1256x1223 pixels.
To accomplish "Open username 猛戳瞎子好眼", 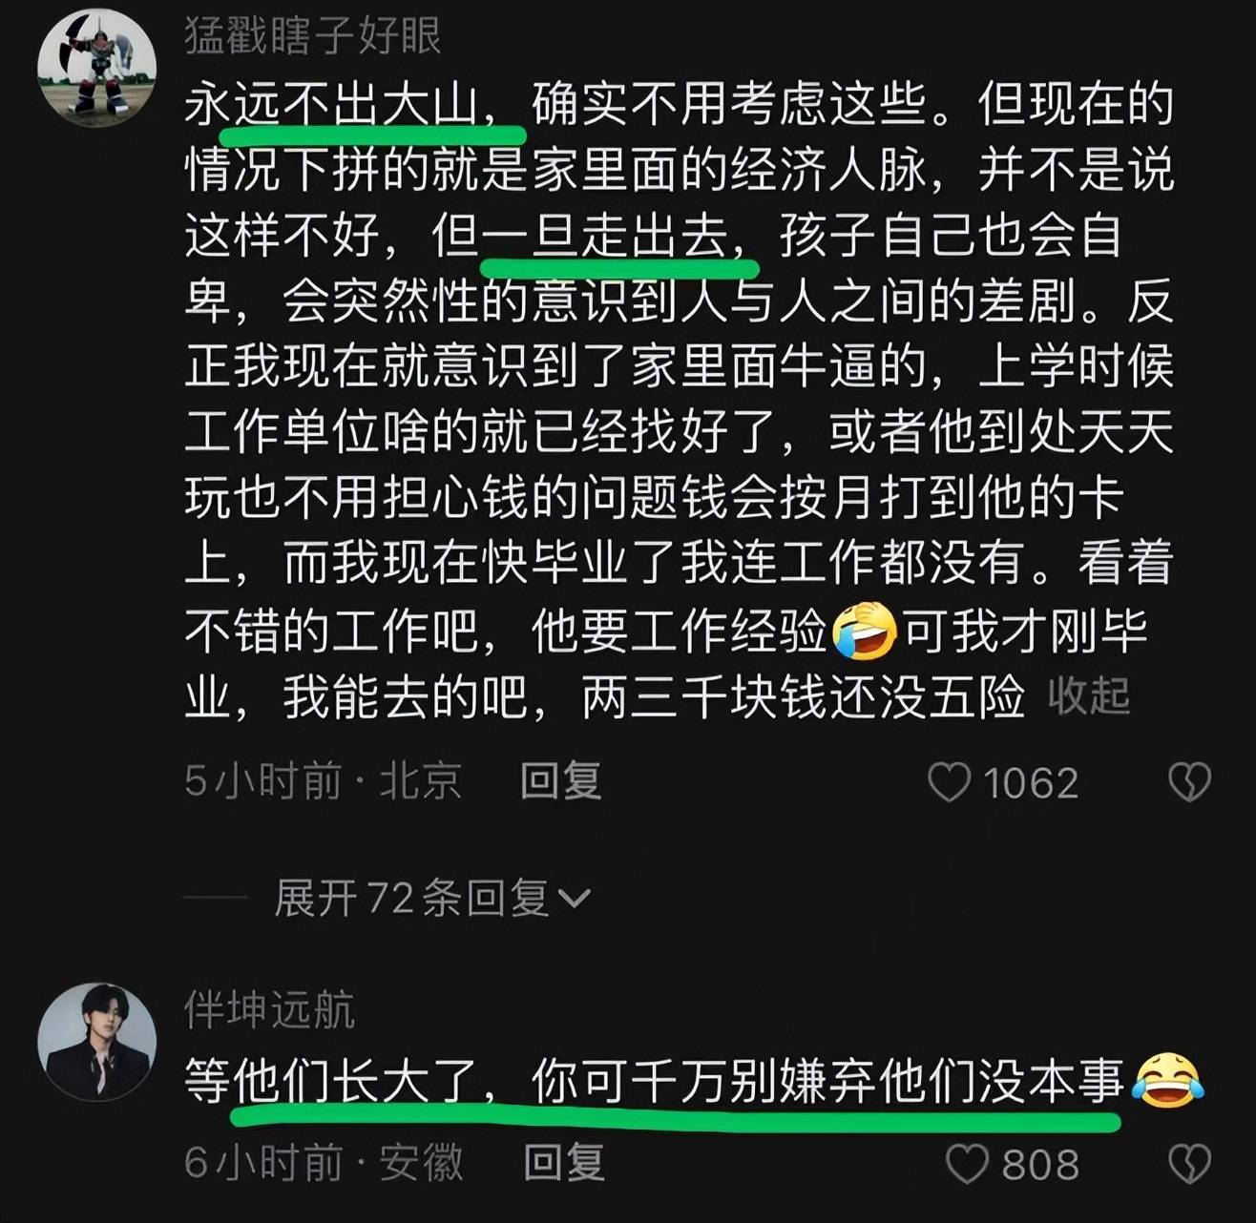I will (312, 36).
